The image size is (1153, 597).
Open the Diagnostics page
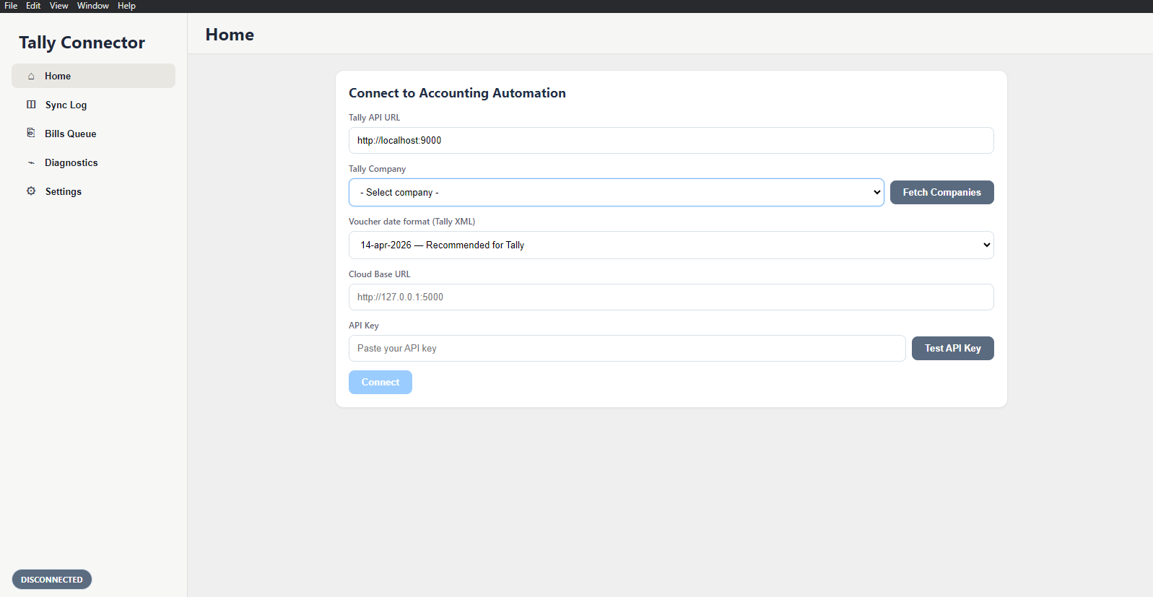[93, 162]
